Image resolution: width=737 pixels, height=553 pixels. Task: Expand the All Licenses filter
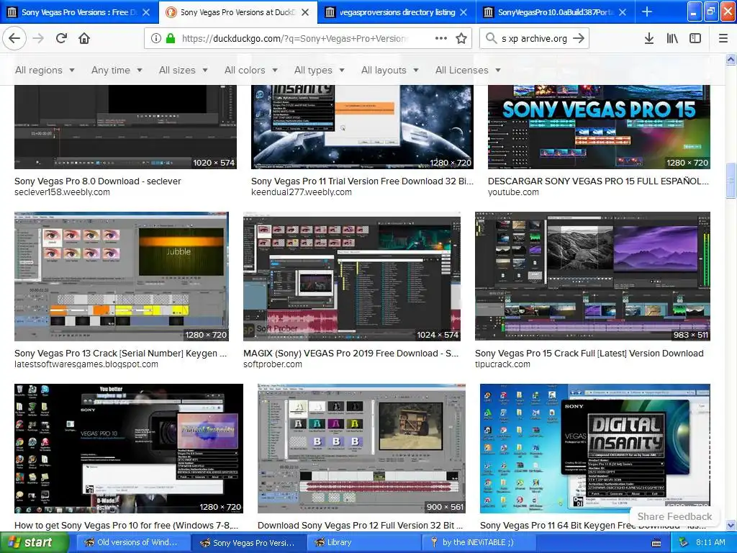click(x=468, y=70)
